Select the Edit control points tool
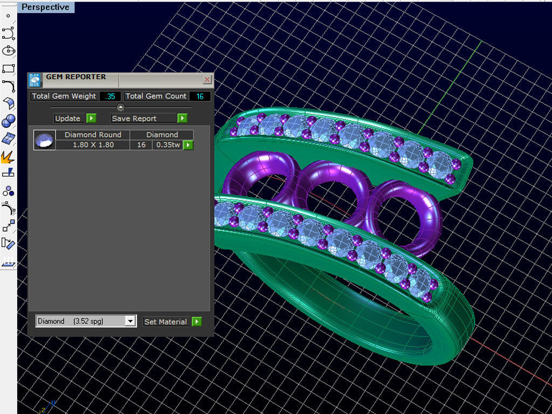The image size is (552, 414). coord(8,209)
